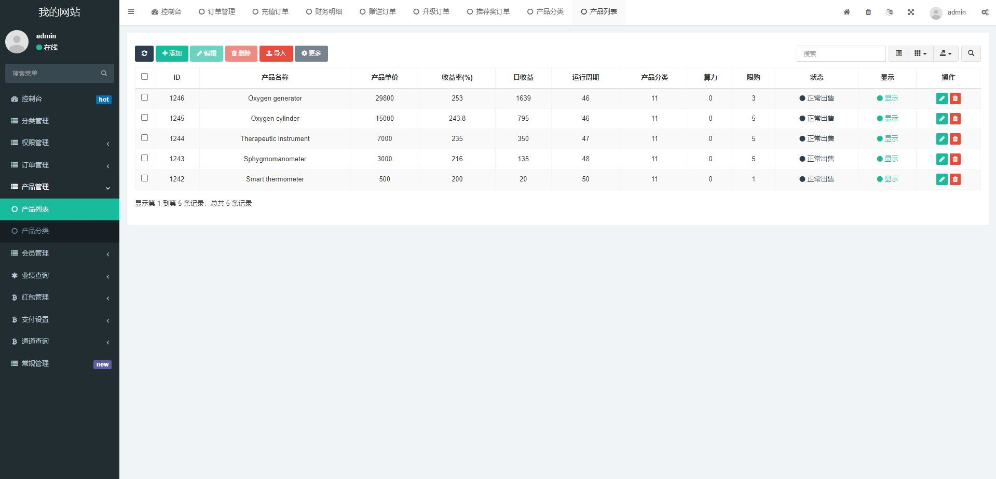Click the 导入 import button

(276, 53)
